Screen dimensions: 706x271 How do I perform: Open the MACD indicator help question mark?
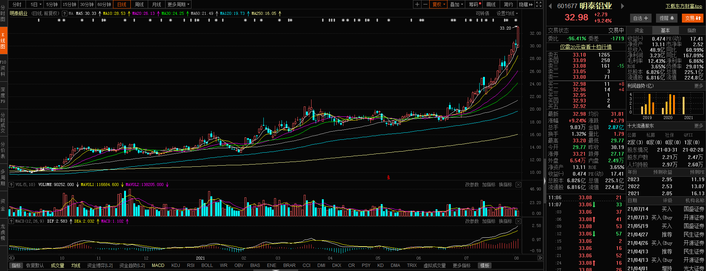11,221
